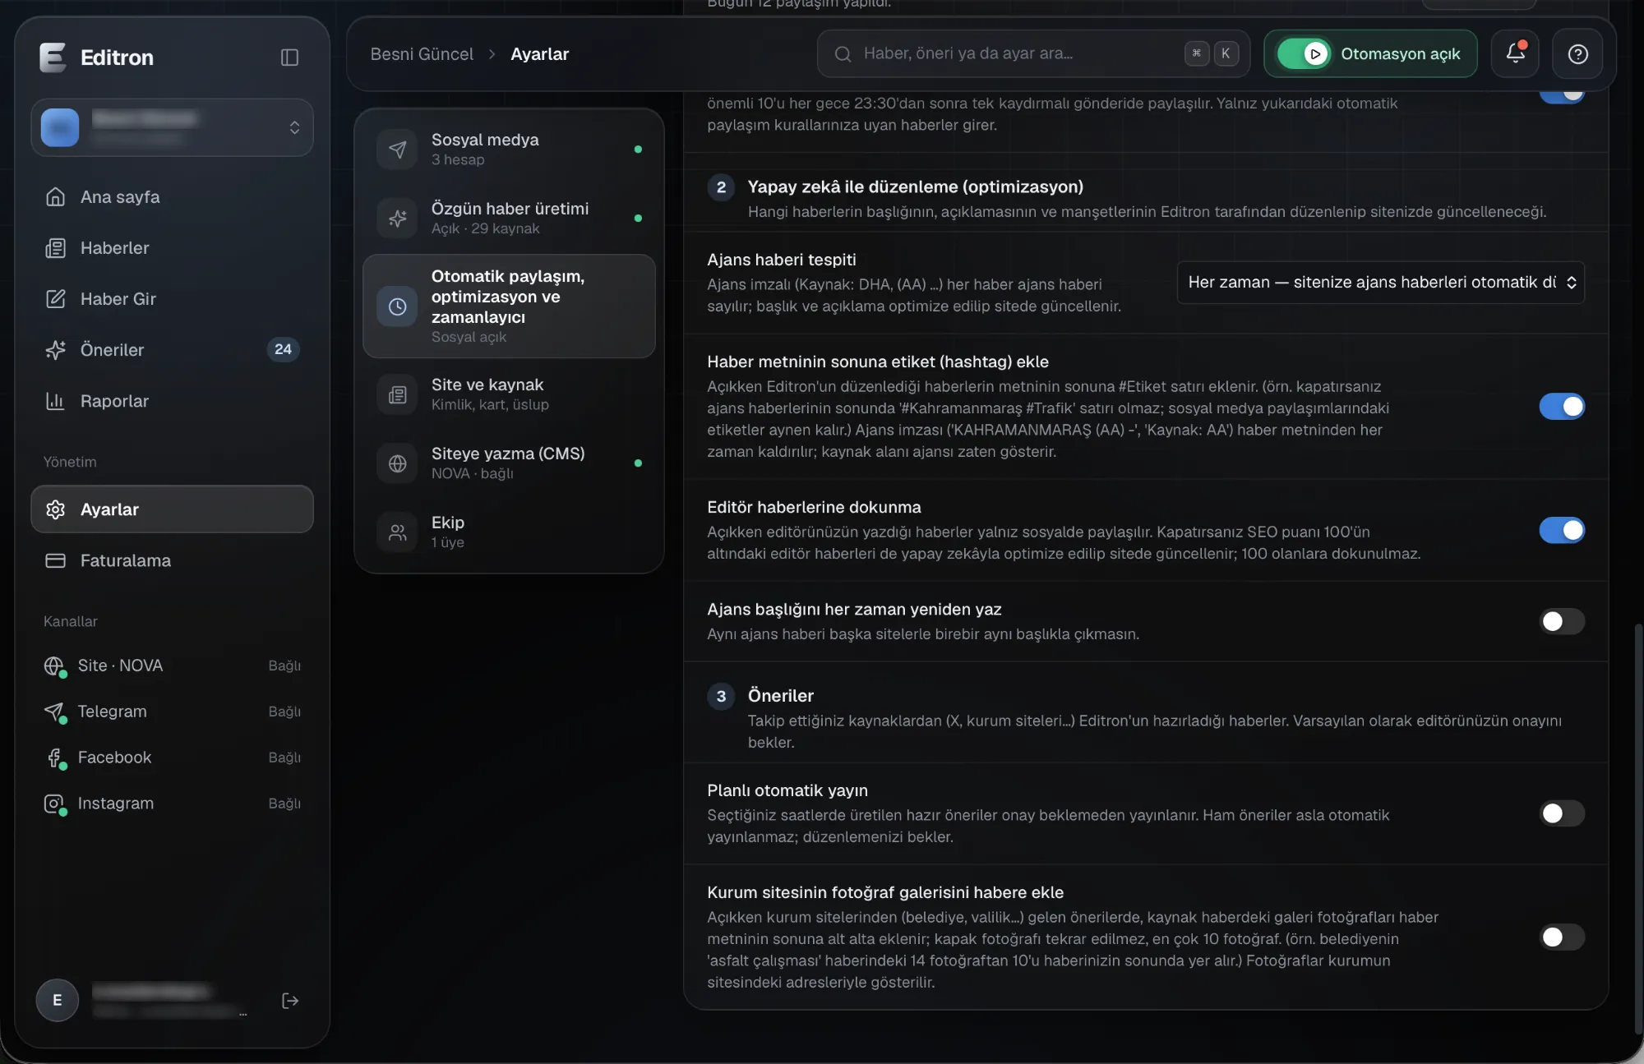Expand the workspace switcher at sidebar top
This screenshot has width=1644, height=1064.
[172, 127]
